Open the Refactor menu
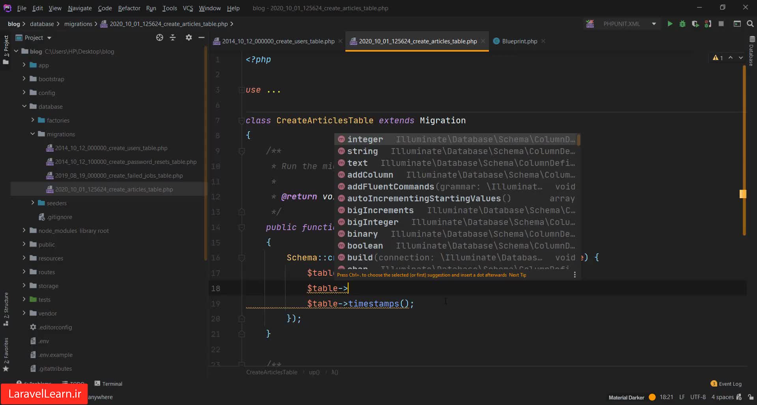Viewport: 757px width, 405px height. tap(129, 8)
